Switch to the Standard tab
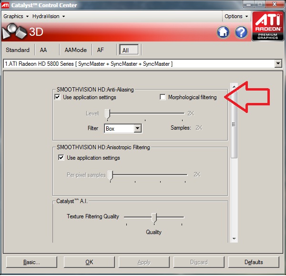Screen dimensions: 286x276 click(18, 50)
